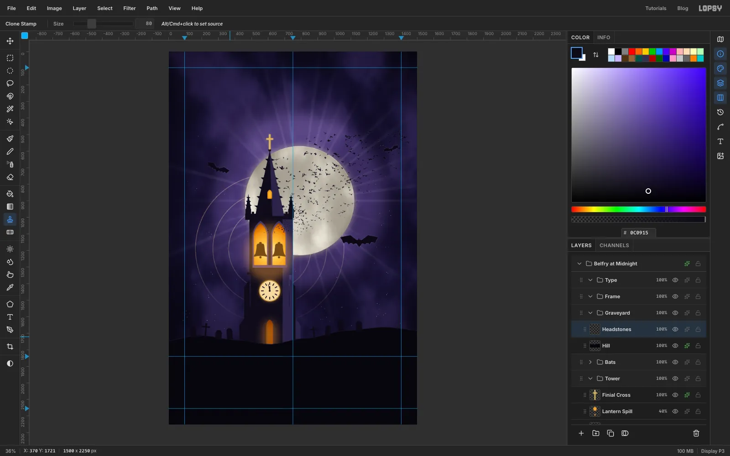Create a new layer group
This screenshot has height=456, width=730.
click(596, 433)
